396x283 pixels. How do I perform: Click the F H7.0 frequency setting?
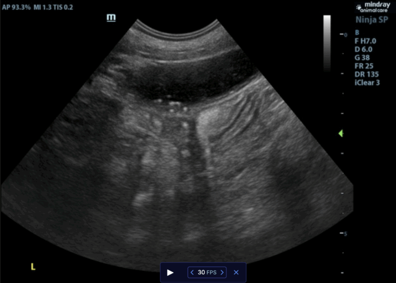tap(365, 41)
